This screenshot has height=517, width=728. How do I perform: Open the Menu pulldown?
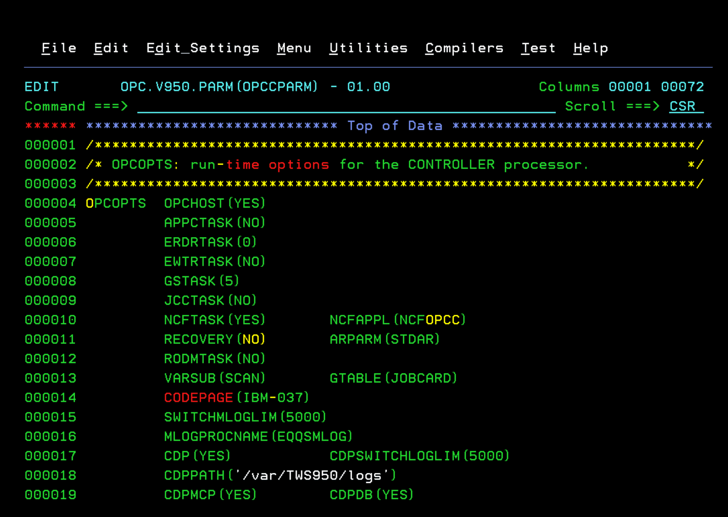click(x=294, y=48)
